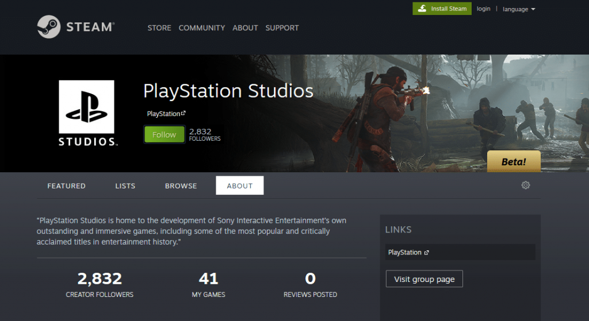Image resolution: width=589 pixels, height=321 pixels.
Task: Open the PlayStation link under the title
Action: click(166, 113)
